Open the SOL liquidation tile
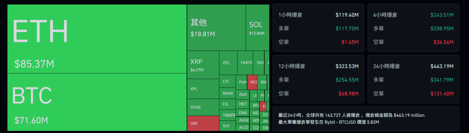Viewport: 469px width, 133px height. (x=257, y=28)
